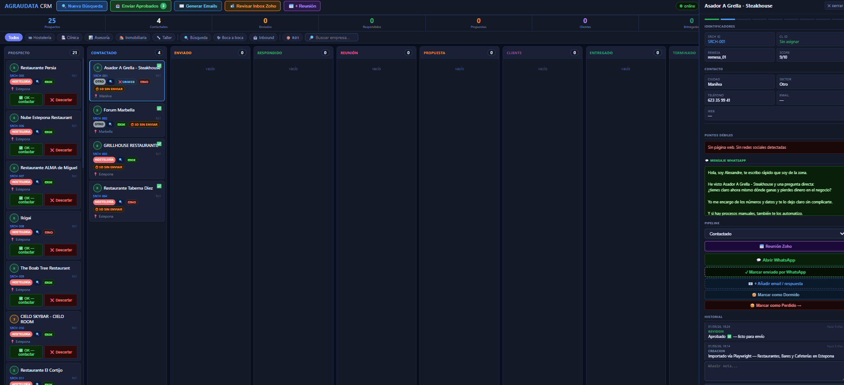The width and height of the screenshot is (844, 385).
Task: Click the magnifier icon on Restaurante Taberna Diez card
Action: tap(120, 202)
